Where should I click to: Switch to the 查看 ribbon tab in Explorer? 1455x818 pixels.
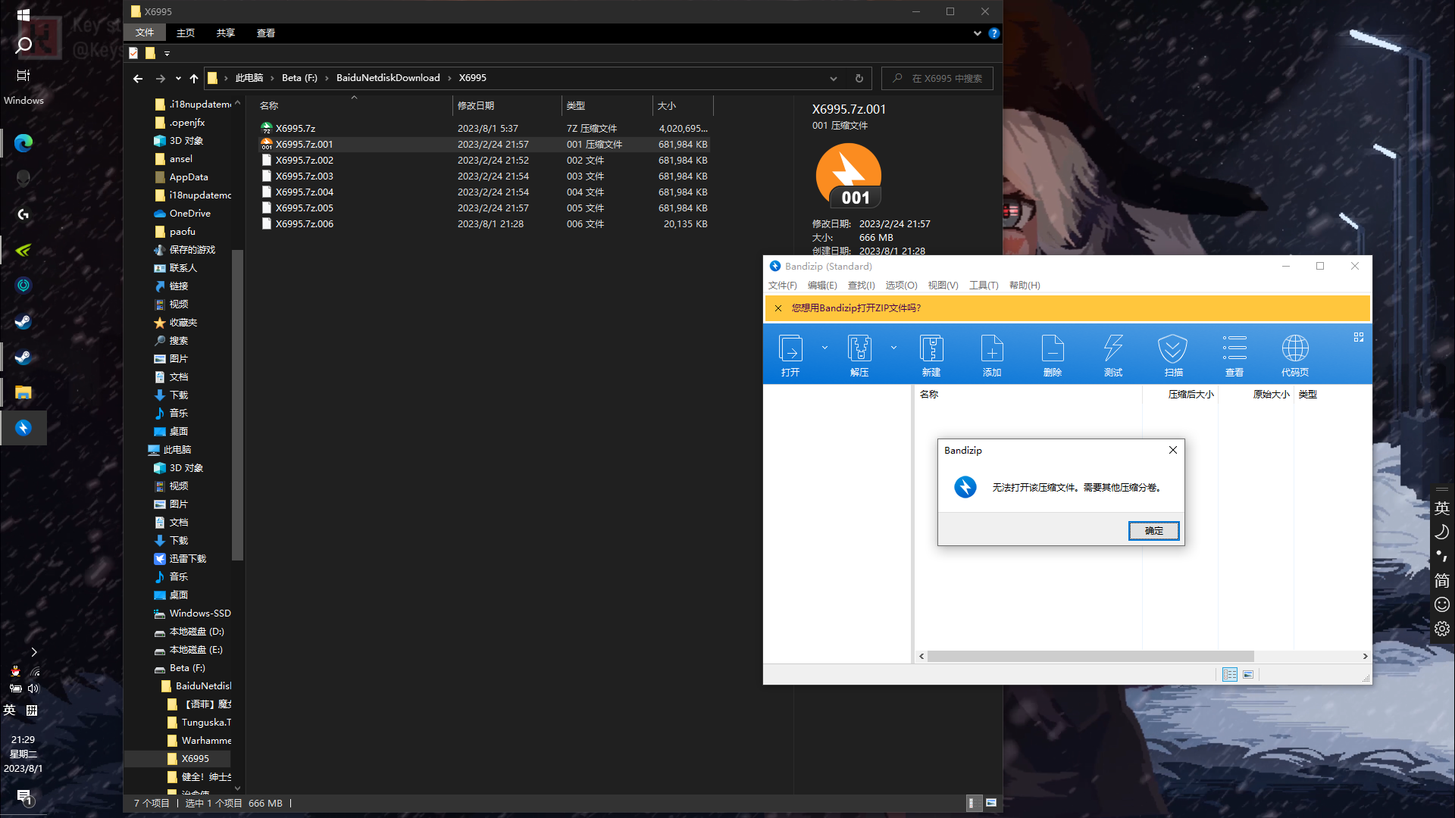(265, 33)
